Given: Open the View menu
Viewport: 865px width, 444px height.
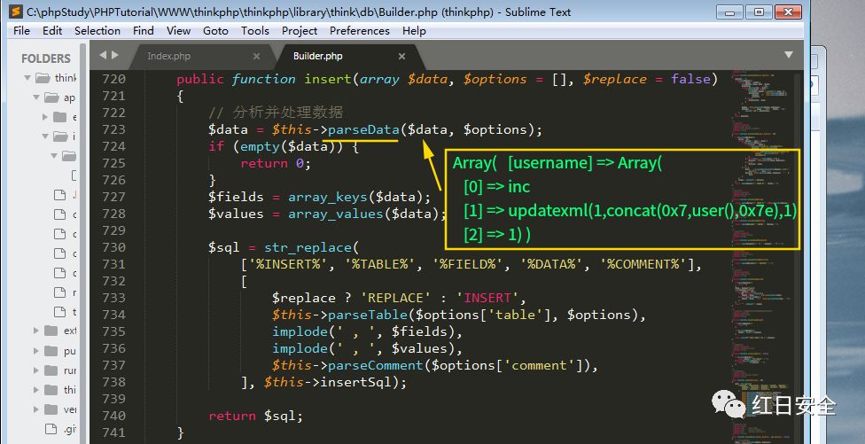Looking at the screenshot, I should click(x=179, y=31).
